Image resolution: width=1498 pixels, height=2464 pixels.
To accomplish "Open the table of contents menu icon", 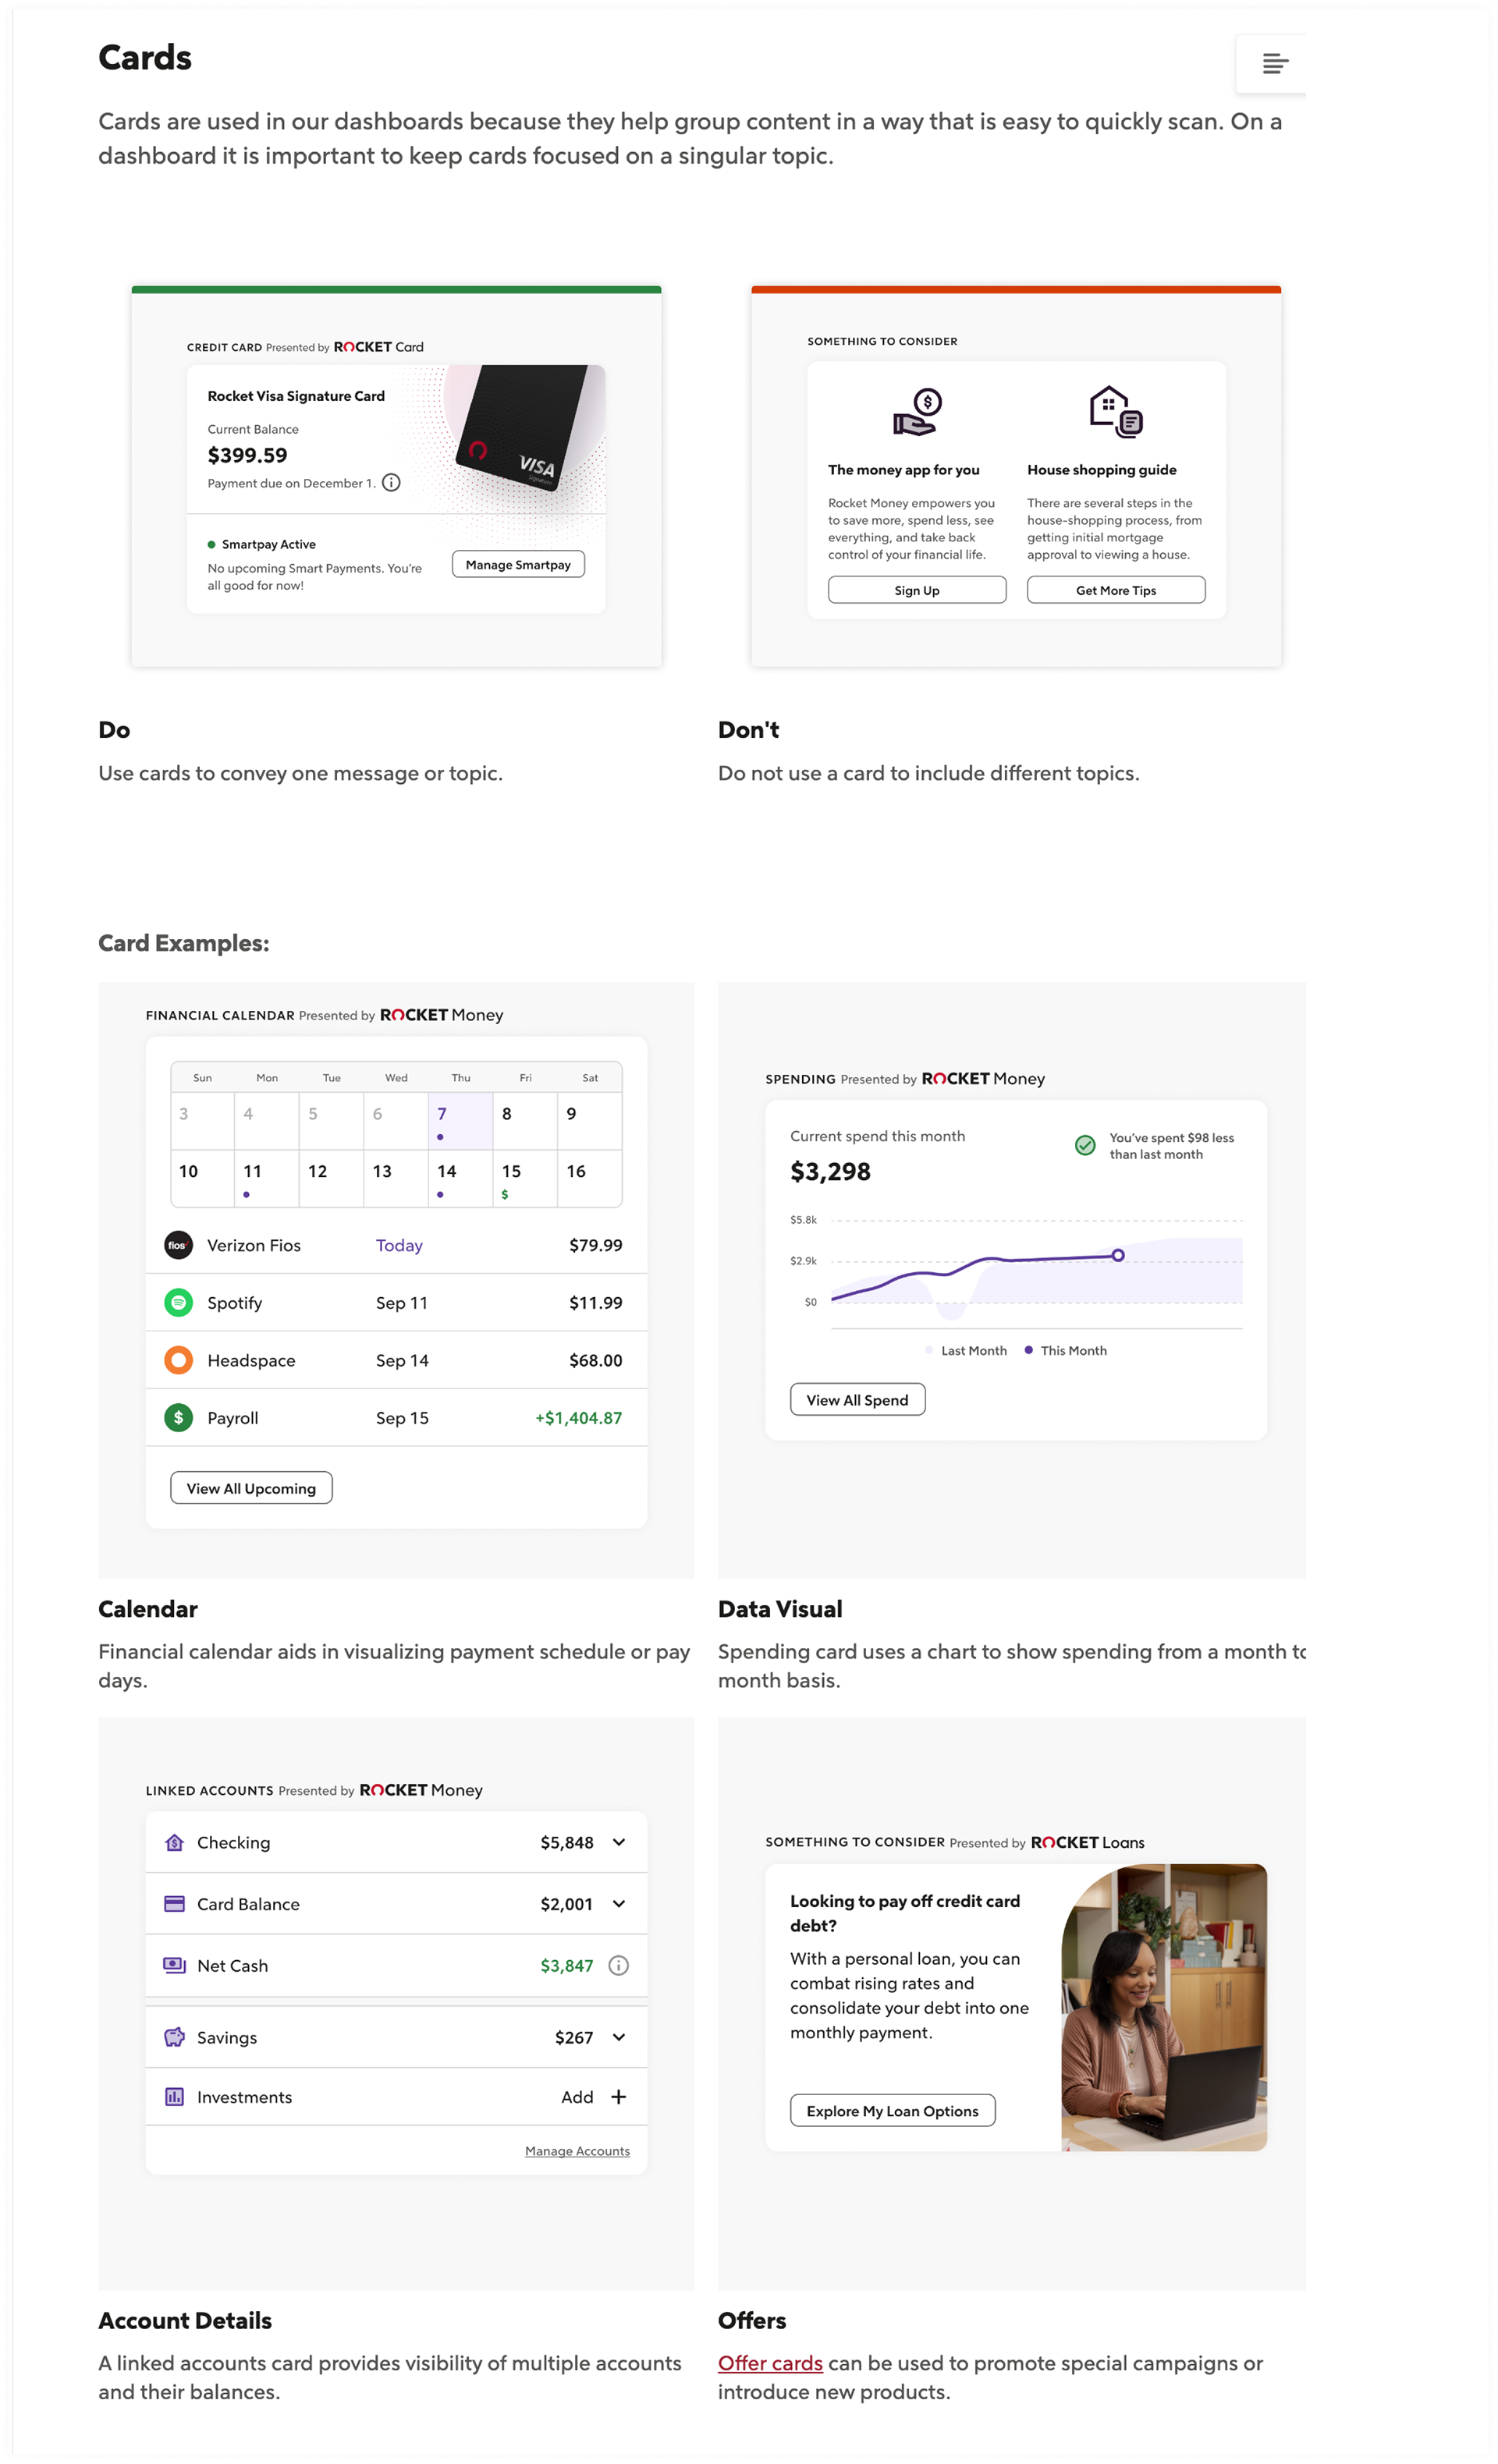I will 1274,64.
